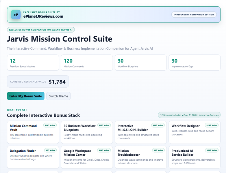226x173 pixels.
Task: Click the Exclusive Bonus Companion for Agent Jarvis AI pill
Action: 41,30
